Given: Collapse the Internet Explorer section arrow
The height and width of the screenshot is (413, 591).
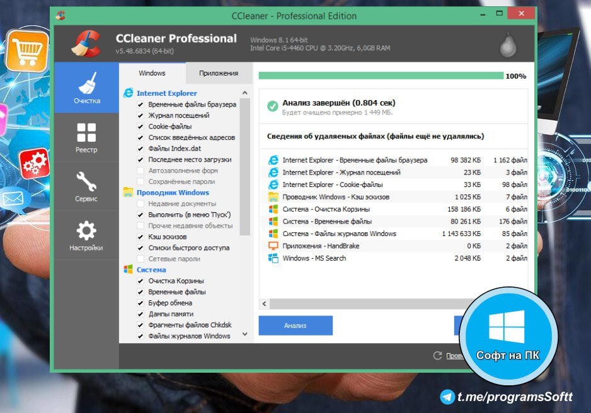Looking at the screenshot, I should [x=245, y=93].
